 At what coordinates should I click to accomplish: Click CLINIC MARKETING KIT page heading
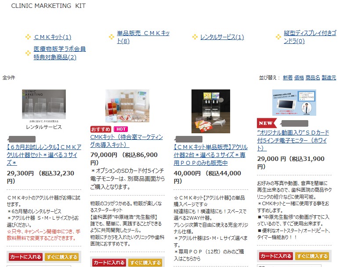pyautogui.click(x=48, y=6)
